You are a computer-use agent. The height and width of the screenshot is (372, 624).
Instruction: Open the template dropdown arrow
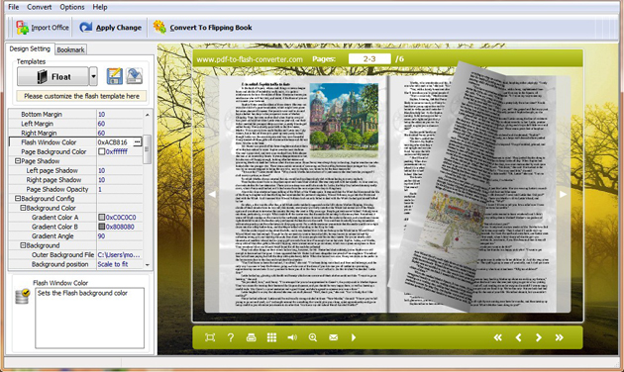(93, 76)
